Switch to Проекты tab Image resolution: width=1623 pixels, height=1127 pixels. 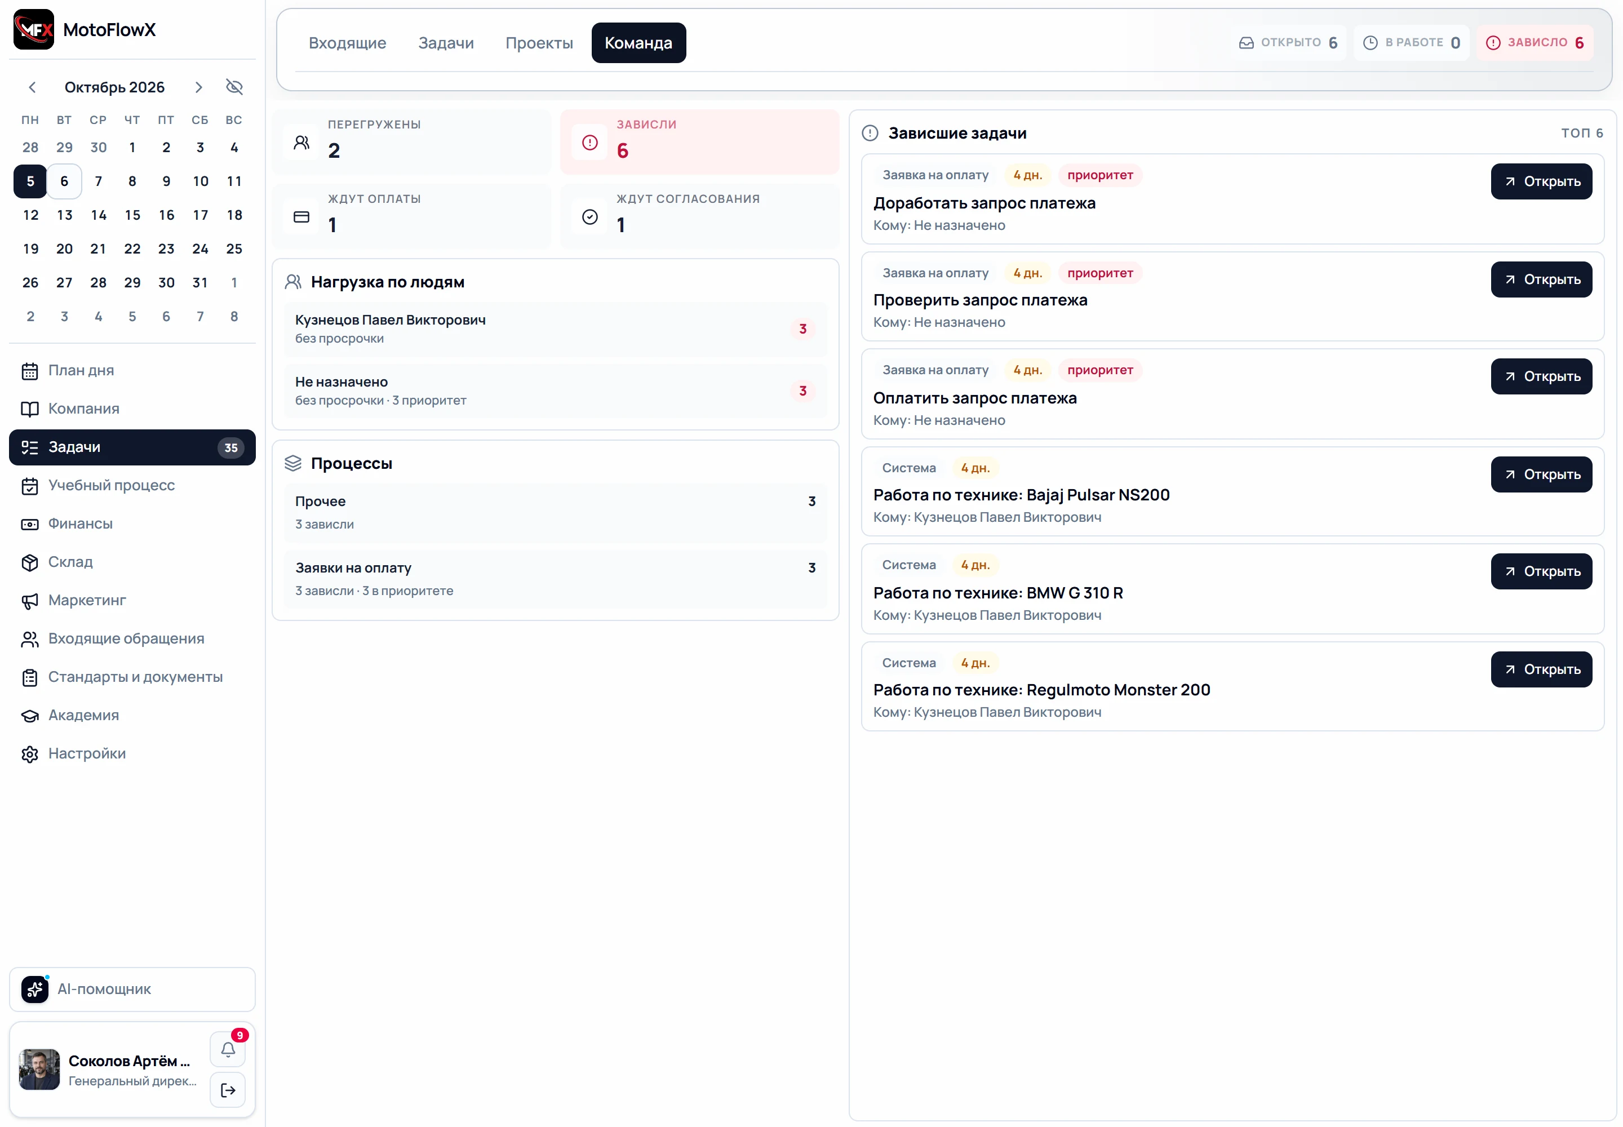point(539,43)
